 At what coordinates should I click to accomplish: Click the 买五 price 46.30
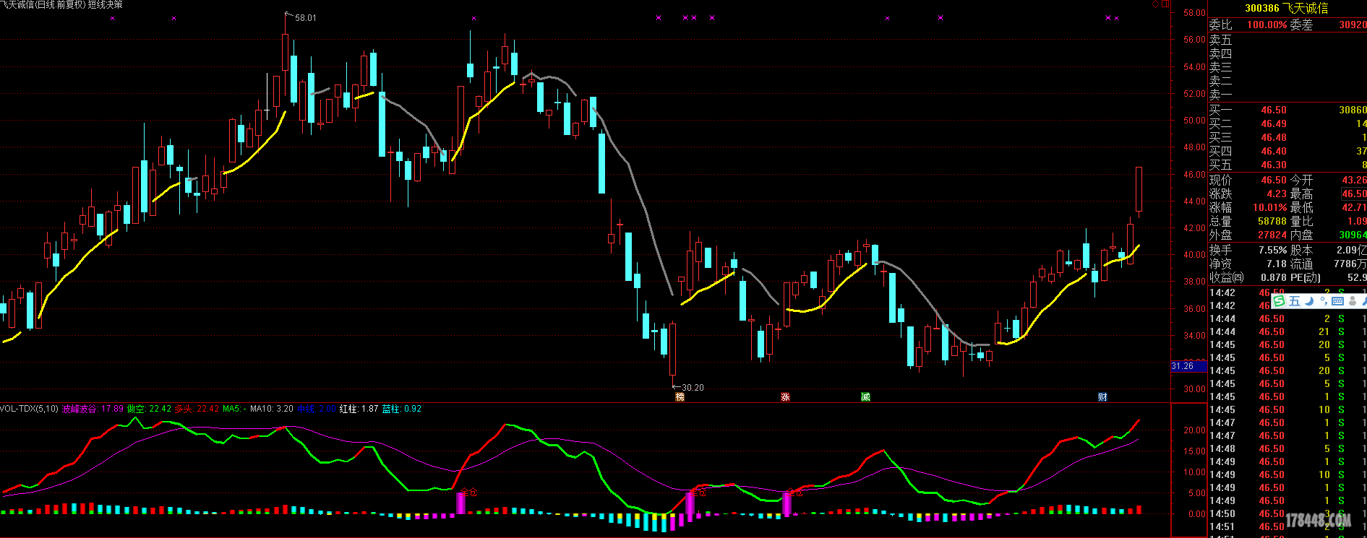click(1274, 165)
